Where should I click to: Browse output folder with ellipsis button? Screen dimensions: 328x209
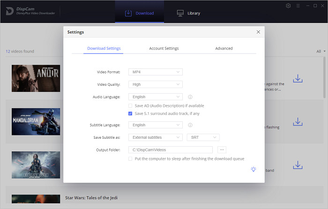[222, 150]
